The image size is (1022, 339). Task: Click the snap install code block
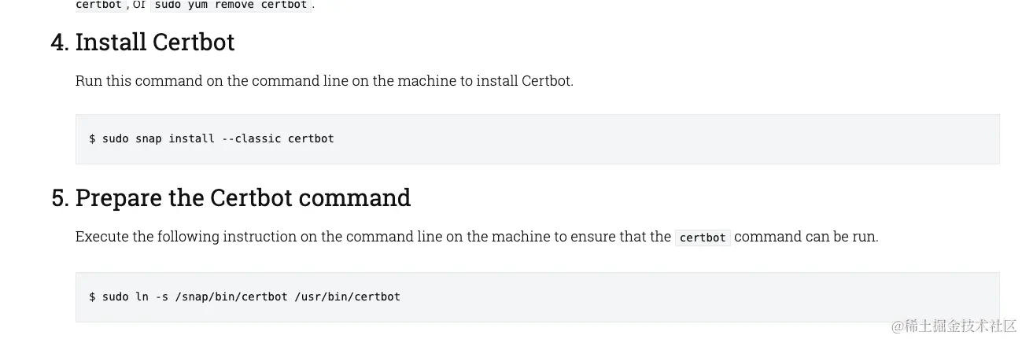(x=537, y=138)
